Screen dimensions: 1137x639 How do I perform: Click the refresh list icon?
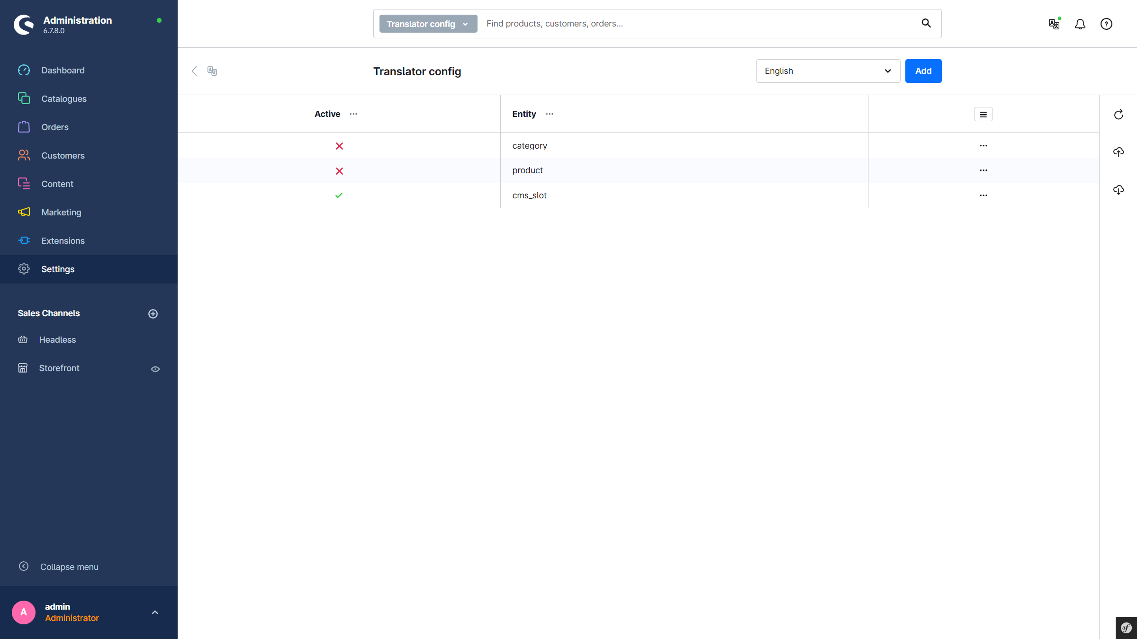click(1119, 115)
